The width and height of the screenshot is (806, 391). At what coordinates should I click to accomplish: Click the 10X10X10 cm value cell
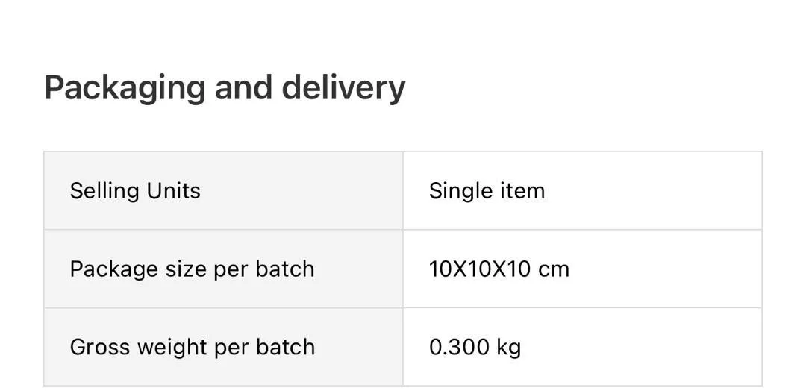click(582, 269)
